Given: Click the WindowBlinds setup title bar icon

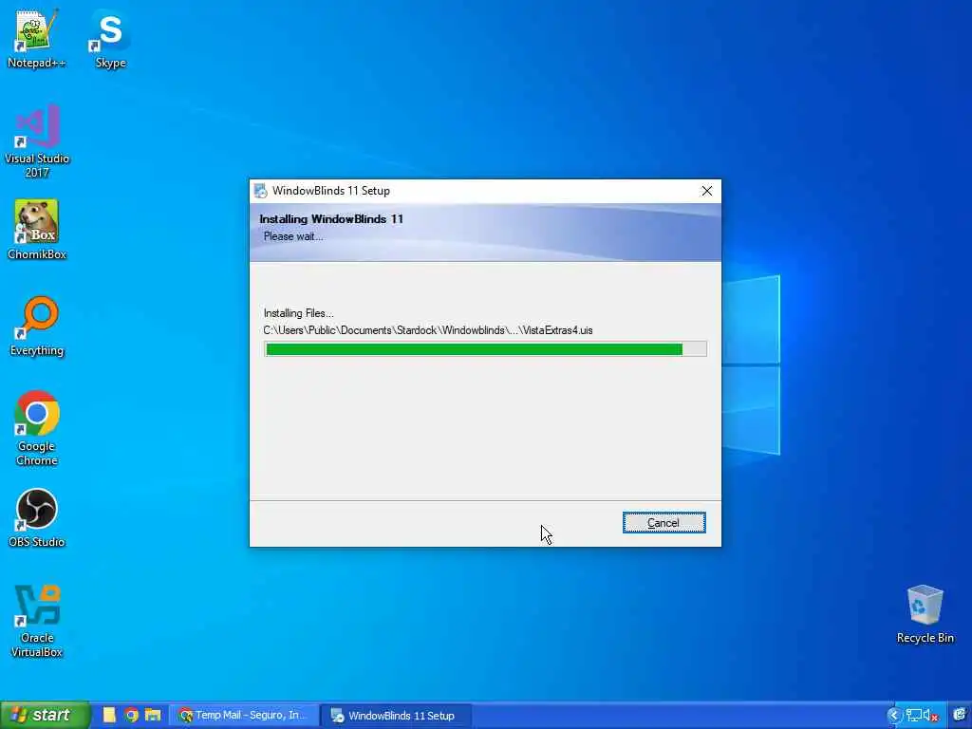Looking at the screenshot, I should pos(261,190).
